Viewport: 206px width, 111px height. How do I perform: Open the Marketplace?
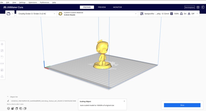[x=190, y=7]
